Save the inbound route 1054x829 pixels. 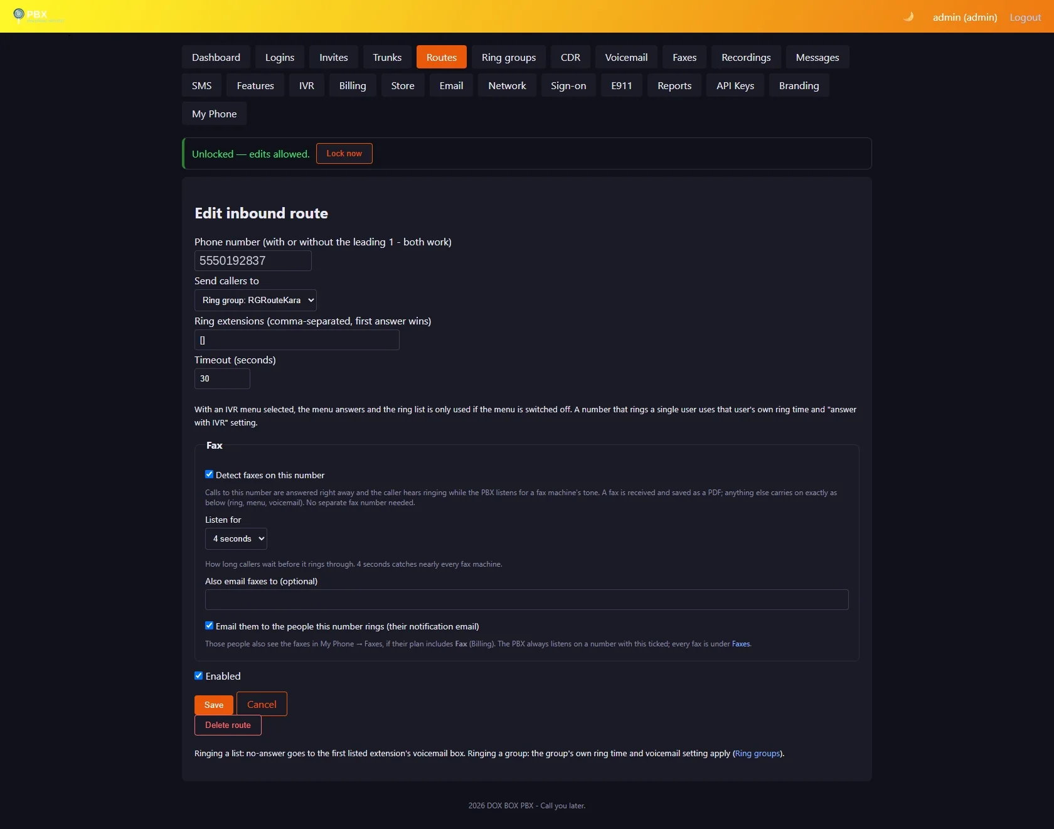[x=214, y=705]
